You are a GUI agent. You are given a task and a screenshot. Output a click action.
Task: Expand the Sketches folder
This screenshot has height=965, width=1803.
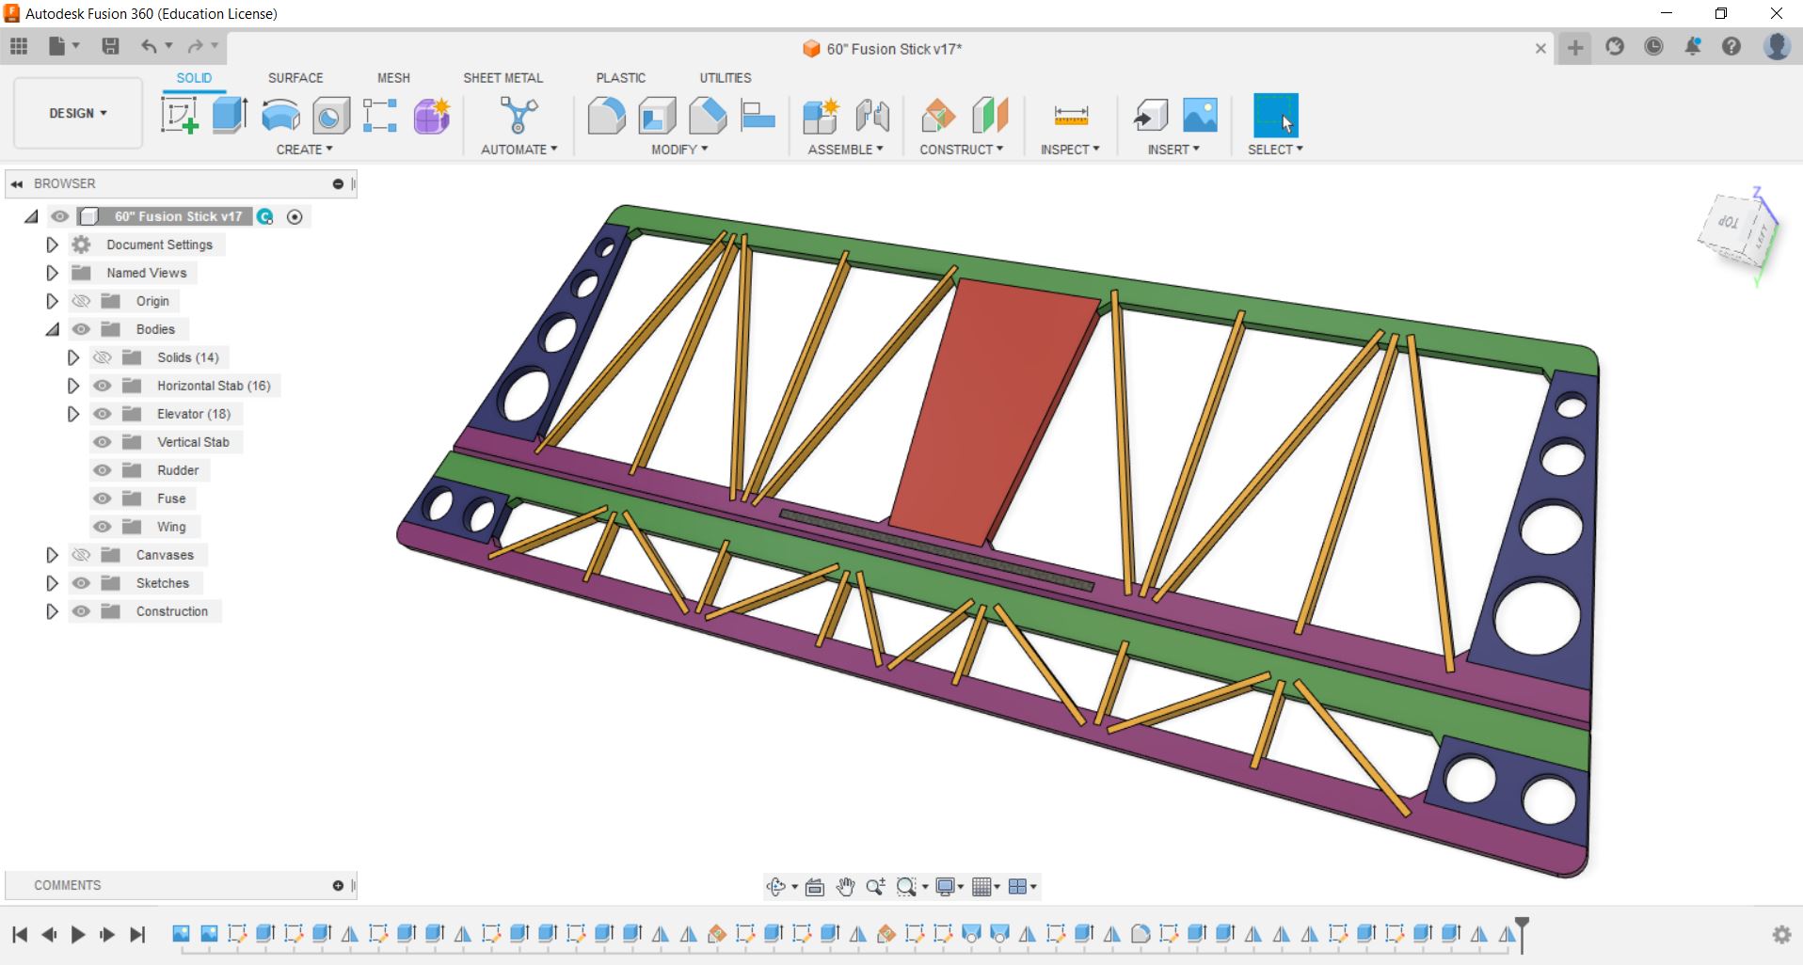click(x=53, y=583)
